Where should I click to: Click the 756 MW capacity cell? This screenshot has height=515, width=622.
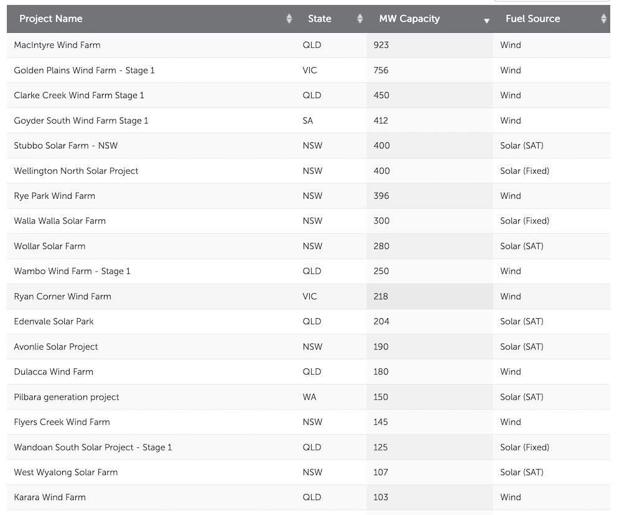click(430, 71)
